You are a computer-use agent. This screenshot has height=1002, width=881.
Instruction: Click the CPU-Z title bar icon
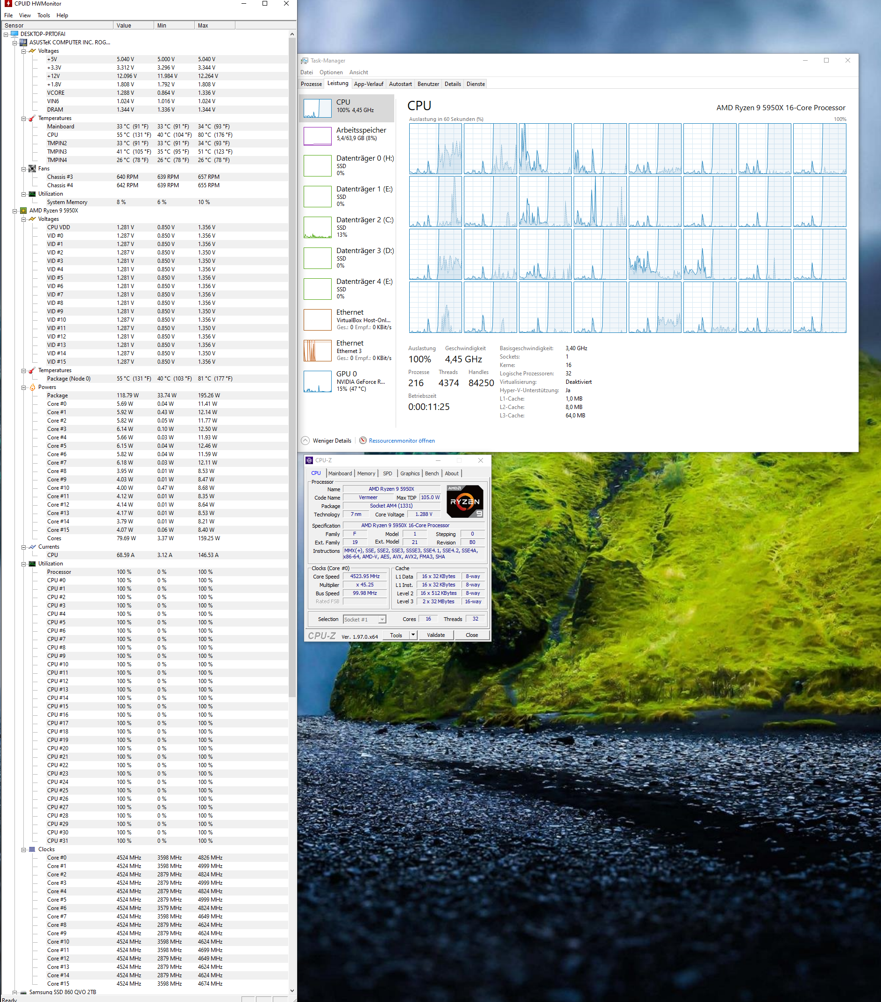(309, 460)
